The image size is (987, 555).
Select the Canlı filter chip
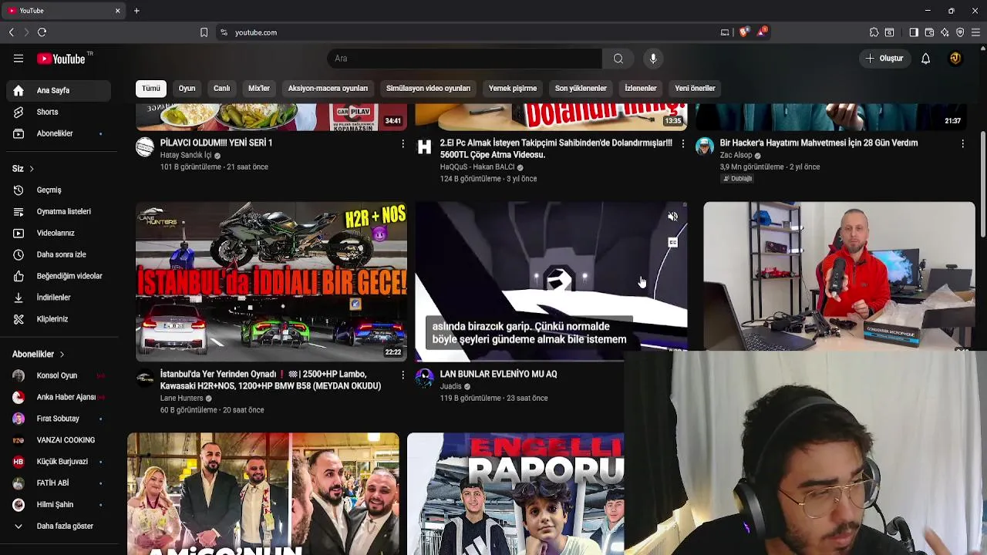221,88
